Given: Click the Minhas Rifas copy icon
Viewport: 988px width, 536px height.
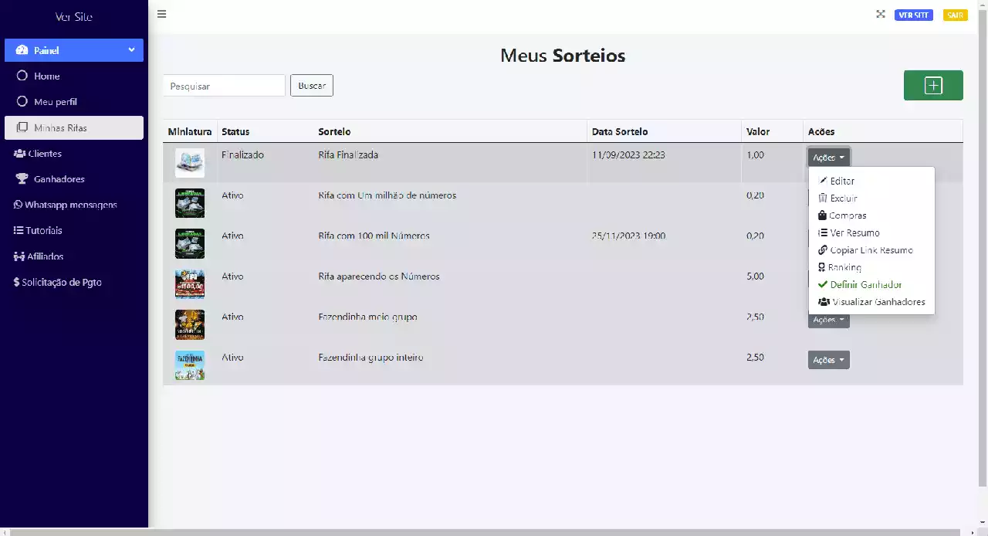Looking at the screenshot, I should pos(22,127).
